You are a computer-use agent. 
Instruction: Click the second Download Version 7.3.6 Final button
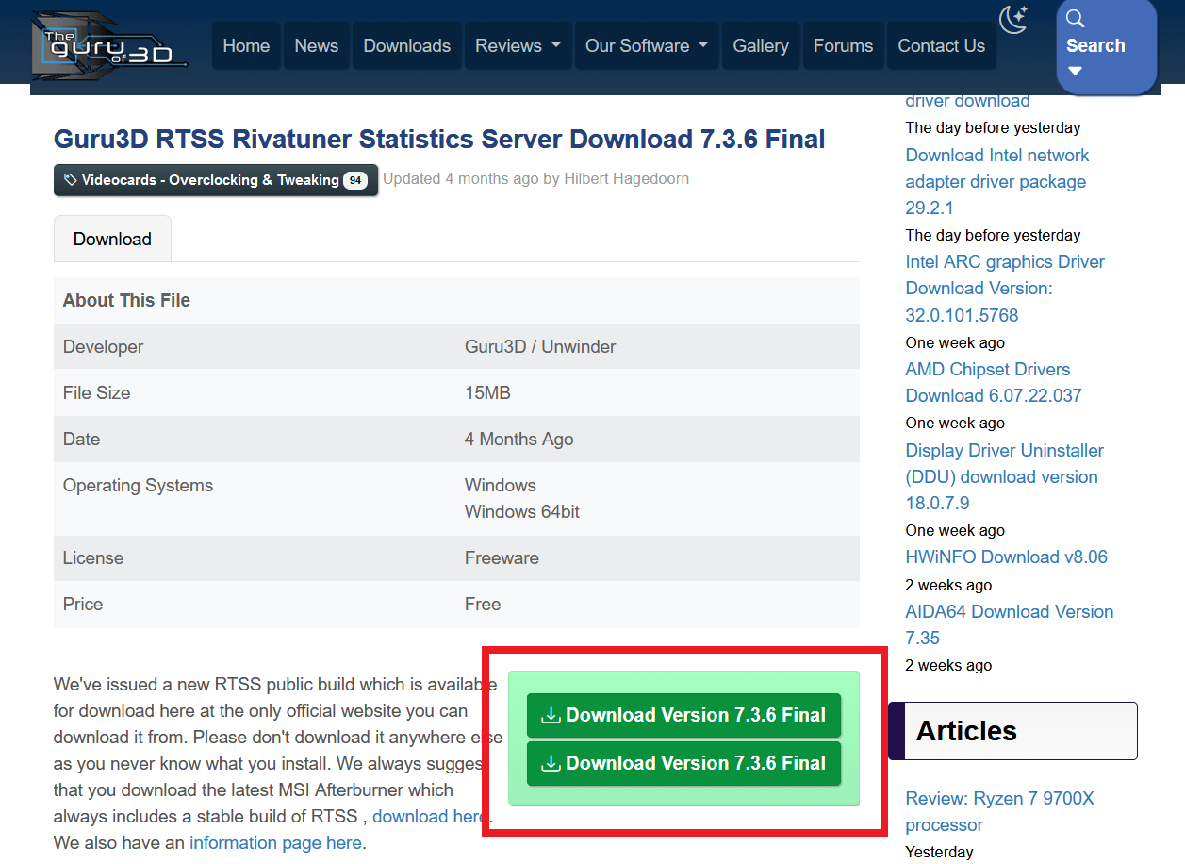(x=683, y=763)
